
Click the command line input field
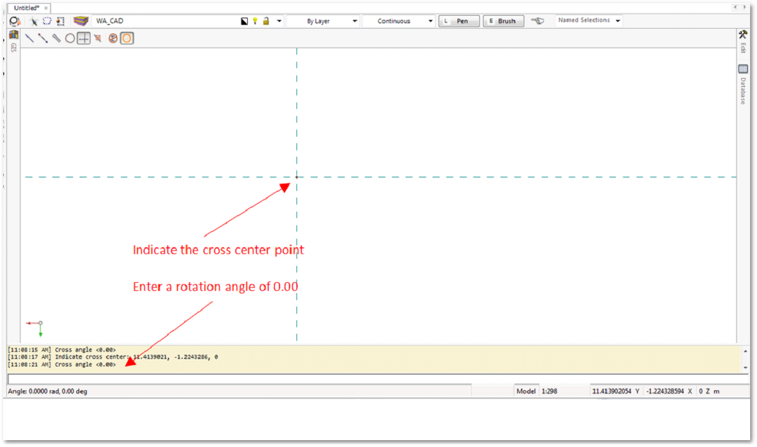(378, 378)
